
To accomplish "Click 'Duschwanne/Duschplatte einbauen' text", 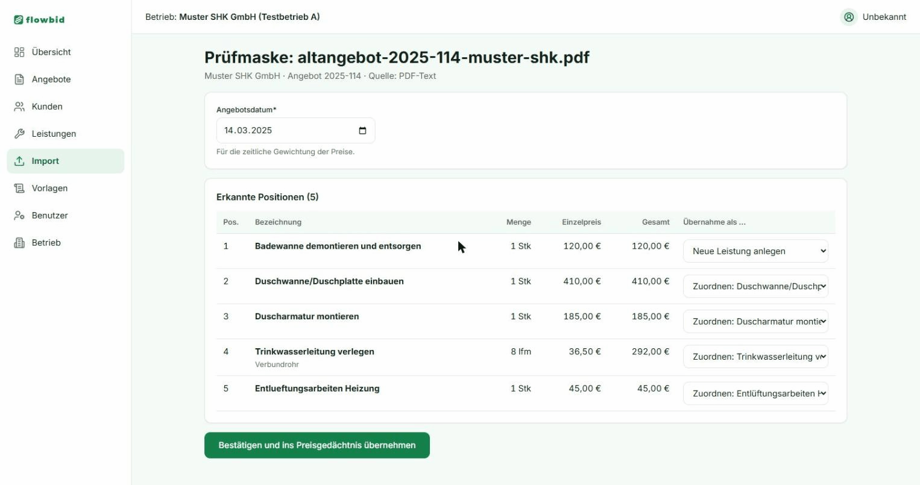I will pos(329,281).
